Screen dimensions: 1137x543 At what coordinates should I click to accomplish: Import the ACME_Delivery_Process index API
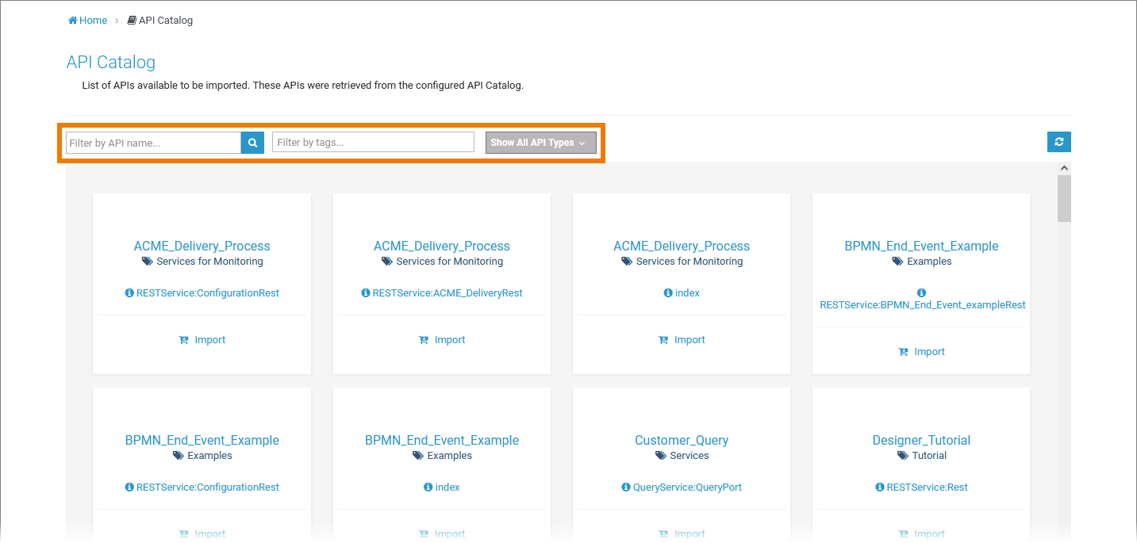point(682,340)
